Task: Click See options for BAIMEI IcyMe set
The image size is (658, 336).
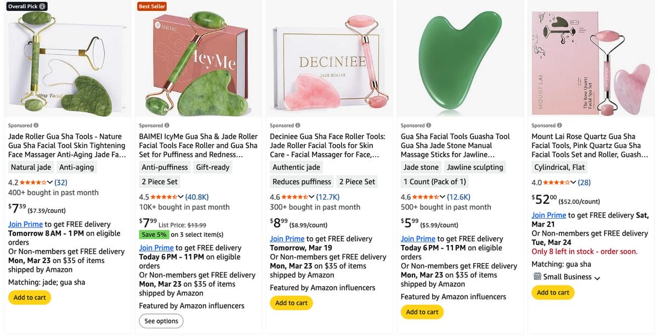Action: tap(161, 321)
